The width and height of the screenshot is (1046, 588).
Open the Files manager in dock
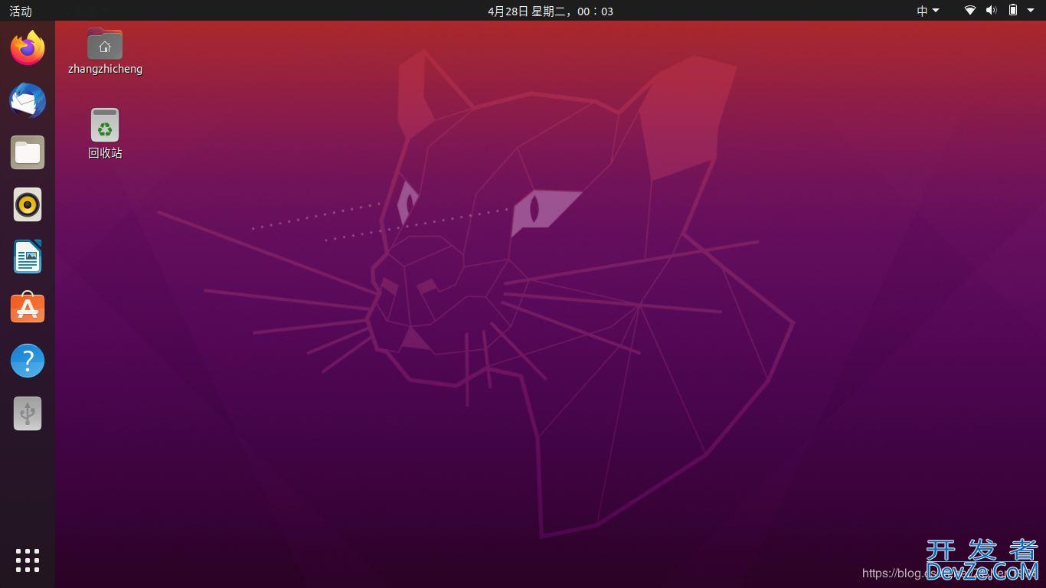pyautogui.click(x=28, y=152)
